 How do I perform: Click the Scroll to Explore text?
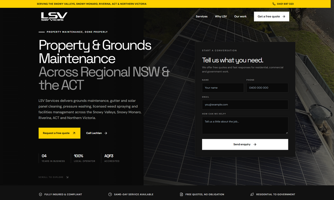[x=51, y=177]
